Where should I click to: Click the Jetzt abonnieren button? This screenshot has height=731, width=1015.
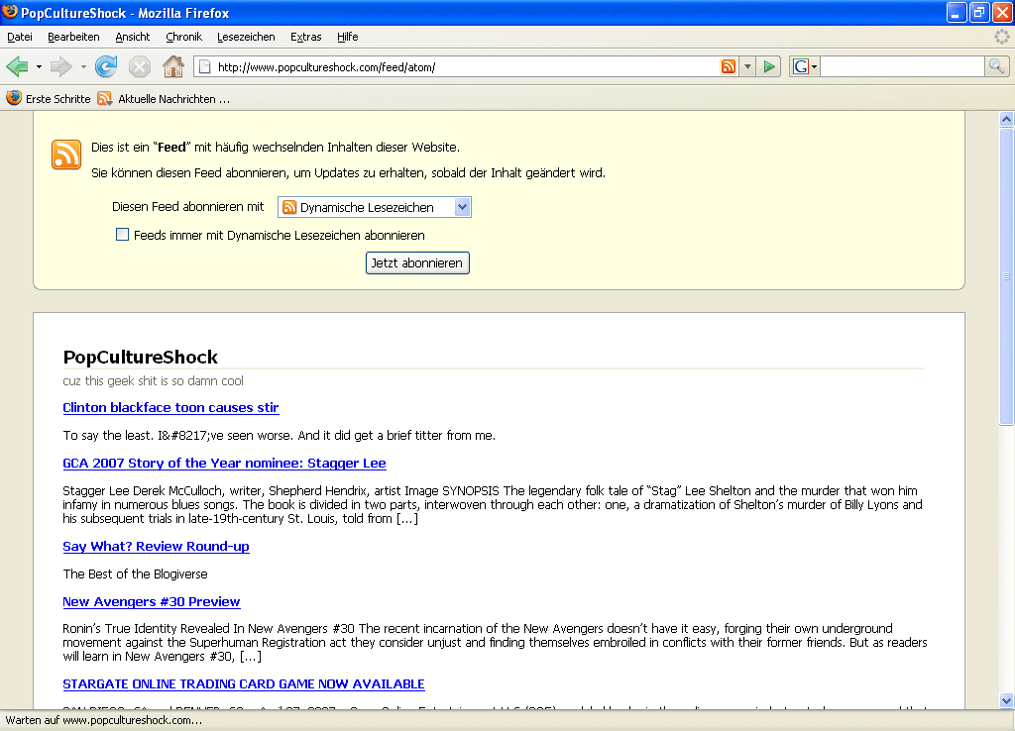pos(416,263)
